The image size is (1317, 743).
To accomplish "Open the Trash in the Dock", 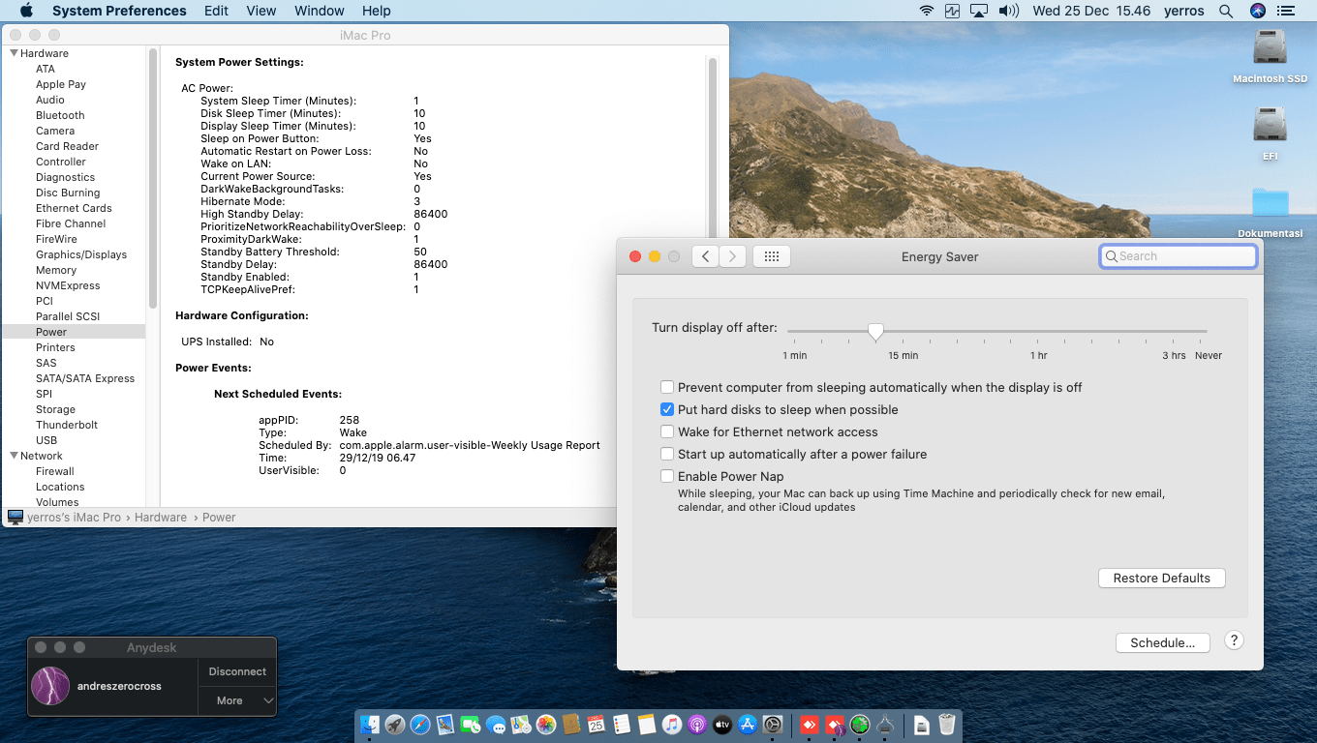I will 947,724.
